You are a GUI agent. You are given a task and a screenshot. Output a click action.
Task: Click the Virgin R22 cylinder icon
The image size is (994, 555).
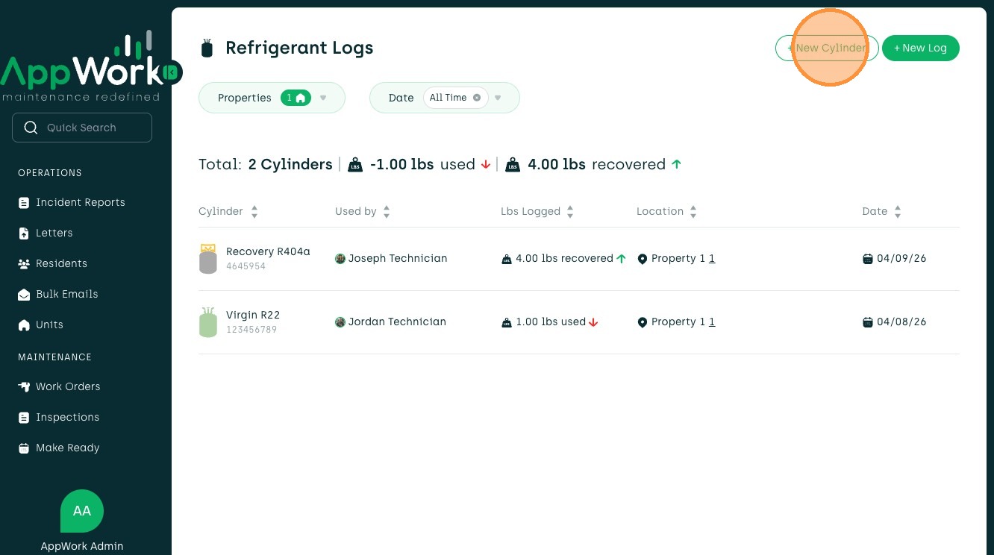pos(208,322)
